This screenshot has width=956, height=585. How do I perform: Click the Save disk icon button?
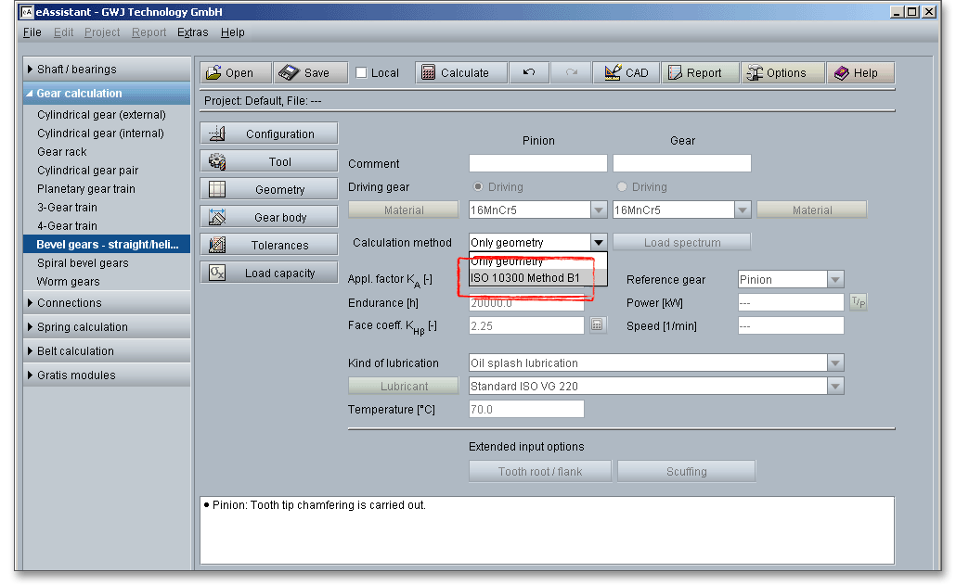tap(311, 73)
